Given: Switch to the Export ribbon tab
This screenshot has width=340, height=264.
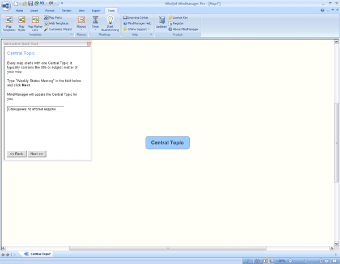Looking at the screenshot, I should 96,11.
